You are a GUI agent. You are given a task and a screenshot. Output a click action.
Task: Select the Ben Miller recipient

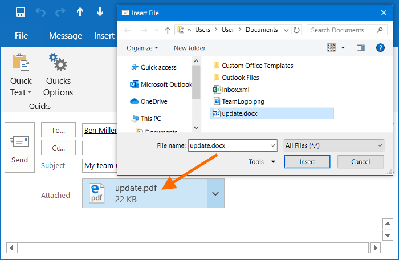pos(100,130)
